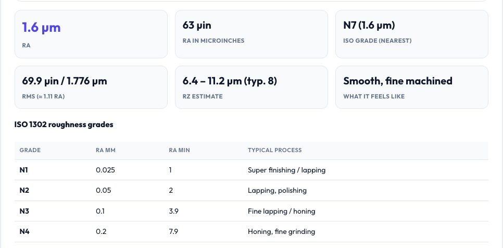Select the N4 grade row
Viewport: 503px width, 248px height.
(x=251, y=232)
